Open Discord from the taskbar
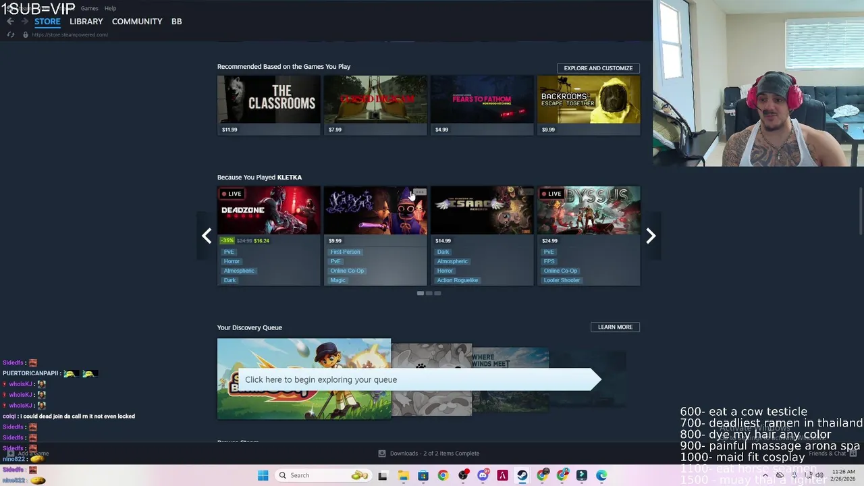This screenshot has width=864, height=486. (x=483, y=475)
